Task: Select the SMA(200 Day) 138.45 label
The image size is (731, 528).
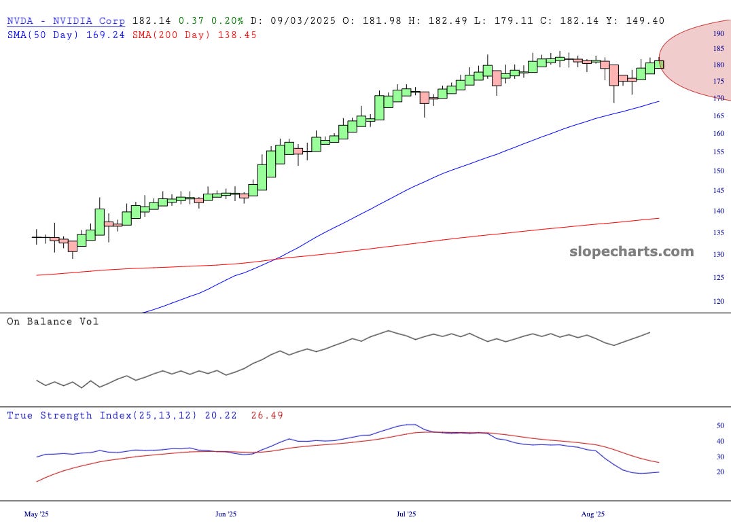Action: (x=194, y=35)
